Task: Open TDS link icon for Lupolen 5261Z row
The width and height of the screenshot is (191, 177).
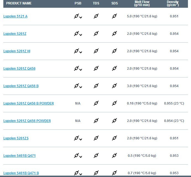Action: point(96,33)
